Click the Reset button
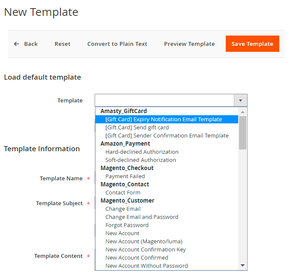This screenshot has width=293, height=275. [63, 44]
